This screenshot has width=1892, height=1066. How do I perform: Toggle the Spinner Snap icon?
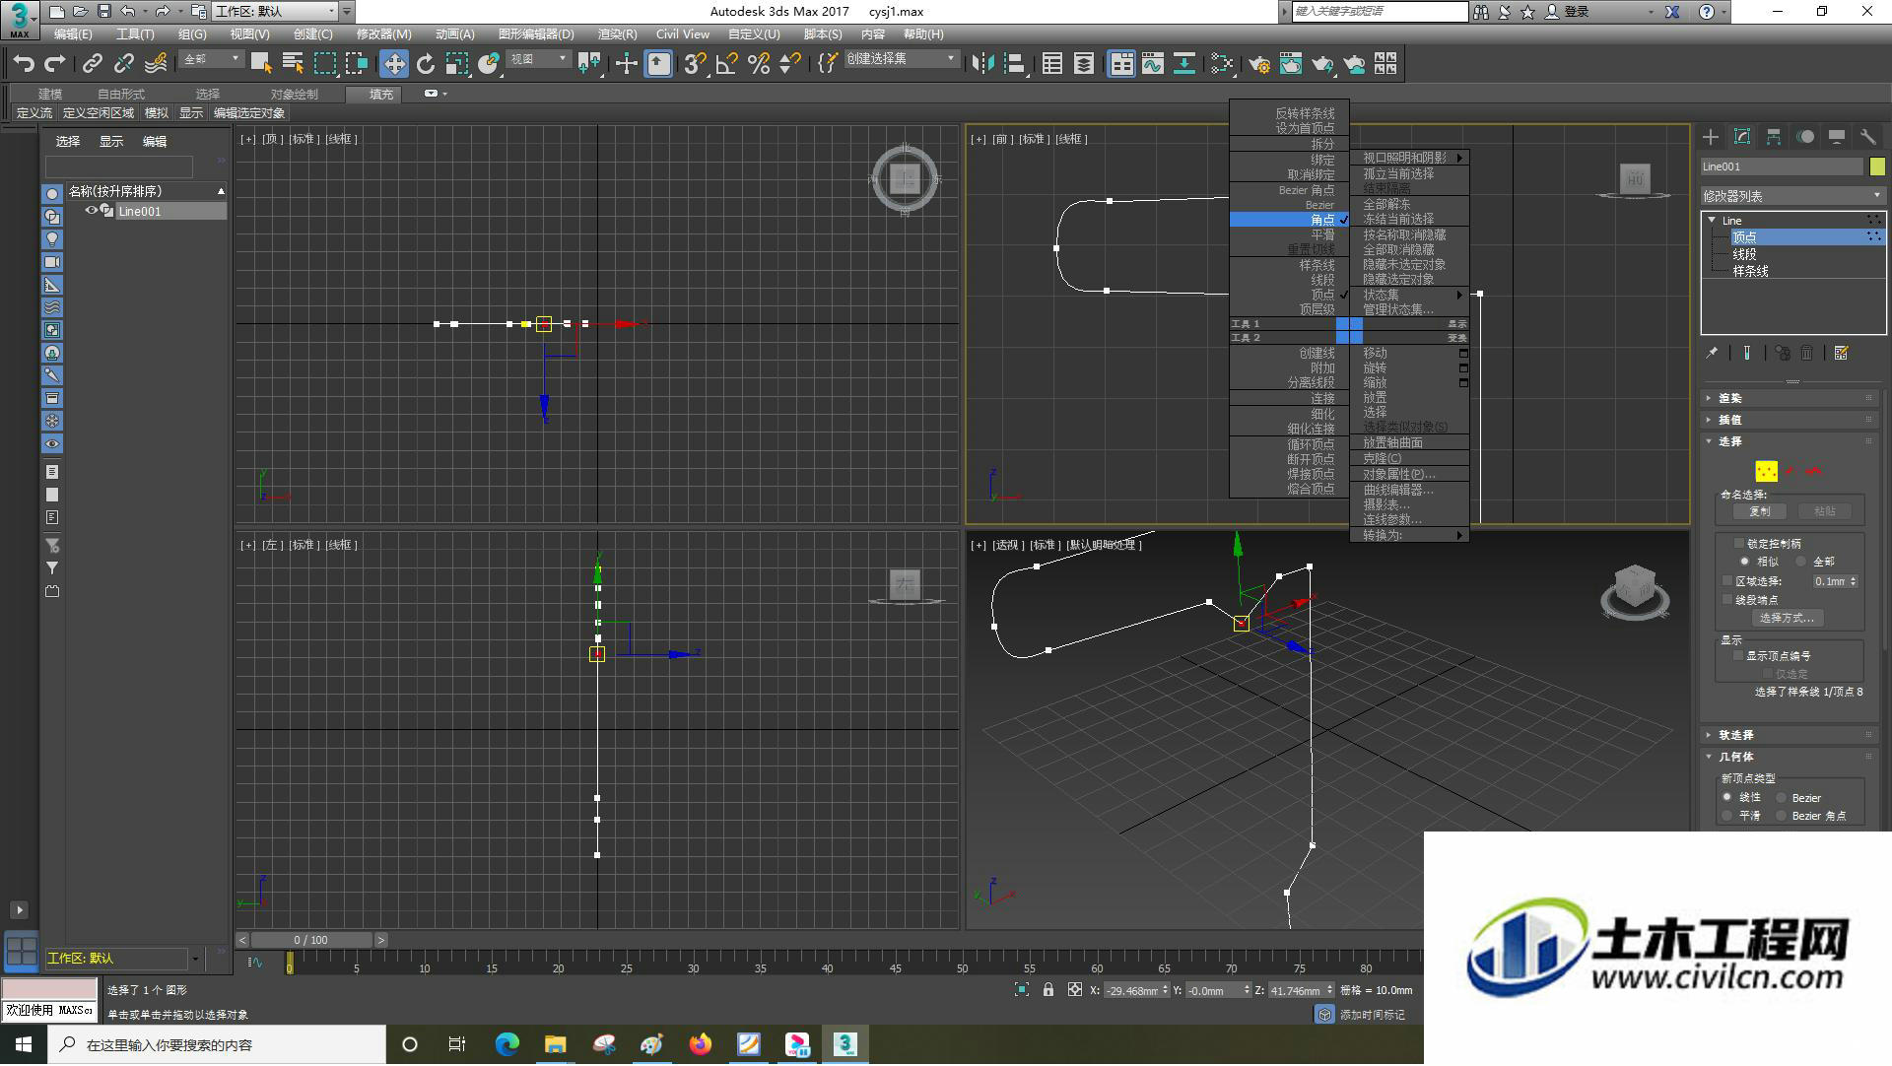click(x=790, y=64)
